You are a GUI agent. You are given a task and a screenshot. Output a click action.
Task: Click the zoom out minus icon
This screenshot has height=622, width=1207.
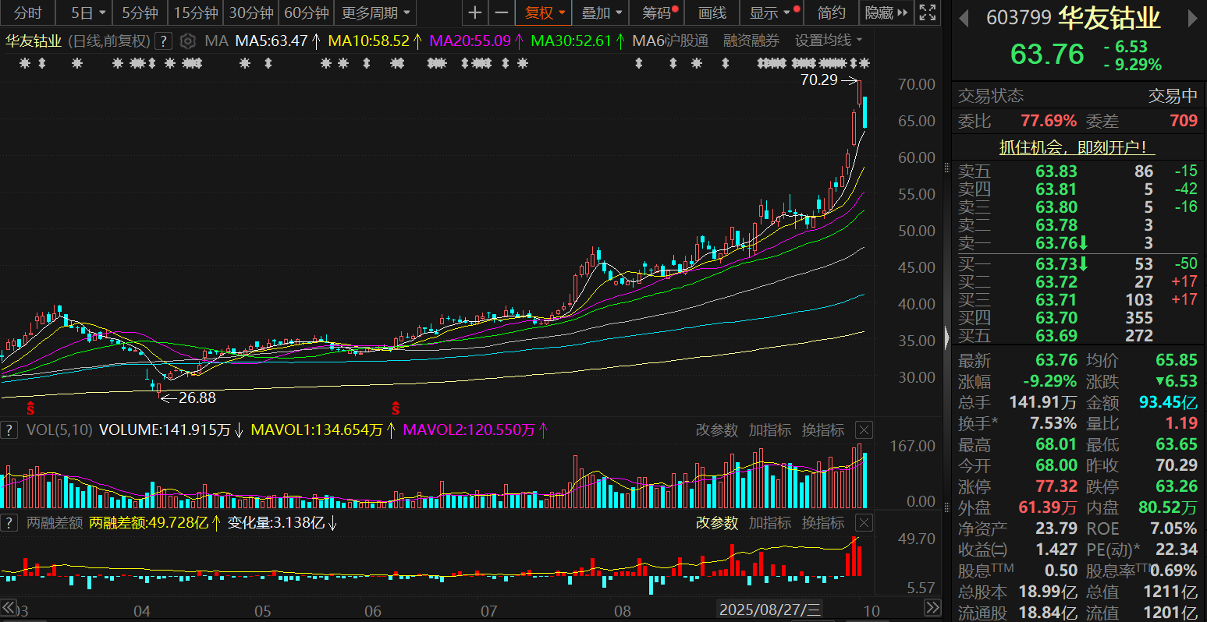(502, 13)
